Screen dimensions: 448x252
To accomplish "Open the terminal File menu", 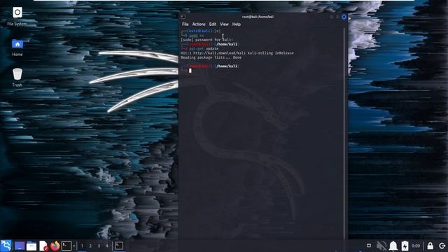I will pyautogui.click(x=185, y=24).
